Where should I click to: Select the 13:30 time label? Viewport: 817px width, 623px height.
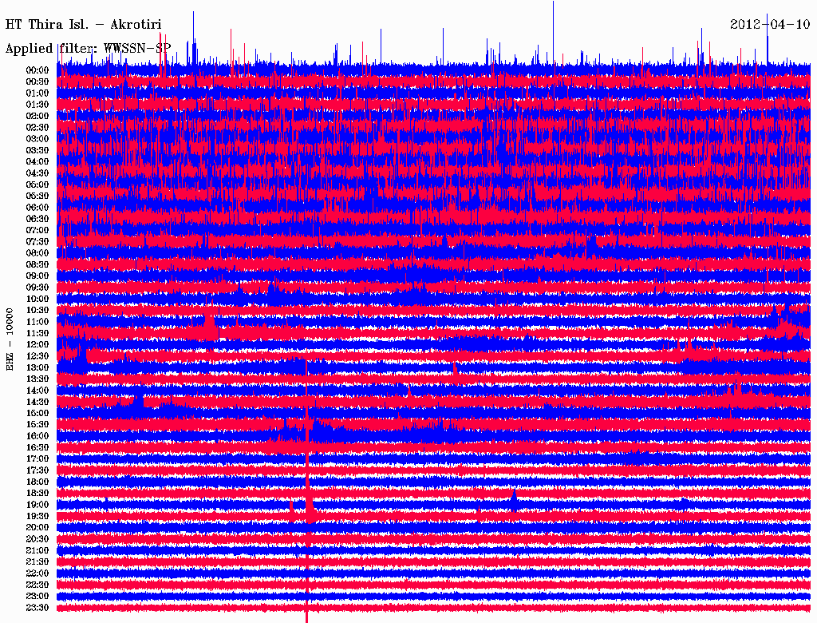pyautogui.click(x=37, y=379)
